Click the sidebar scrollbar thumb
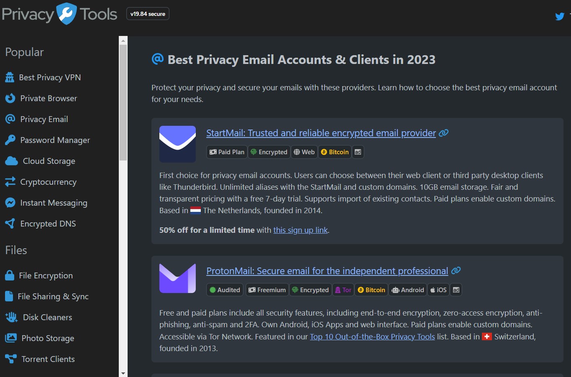Image resolution: width=571 pixels, height=377 pixels. coord(123,102)
